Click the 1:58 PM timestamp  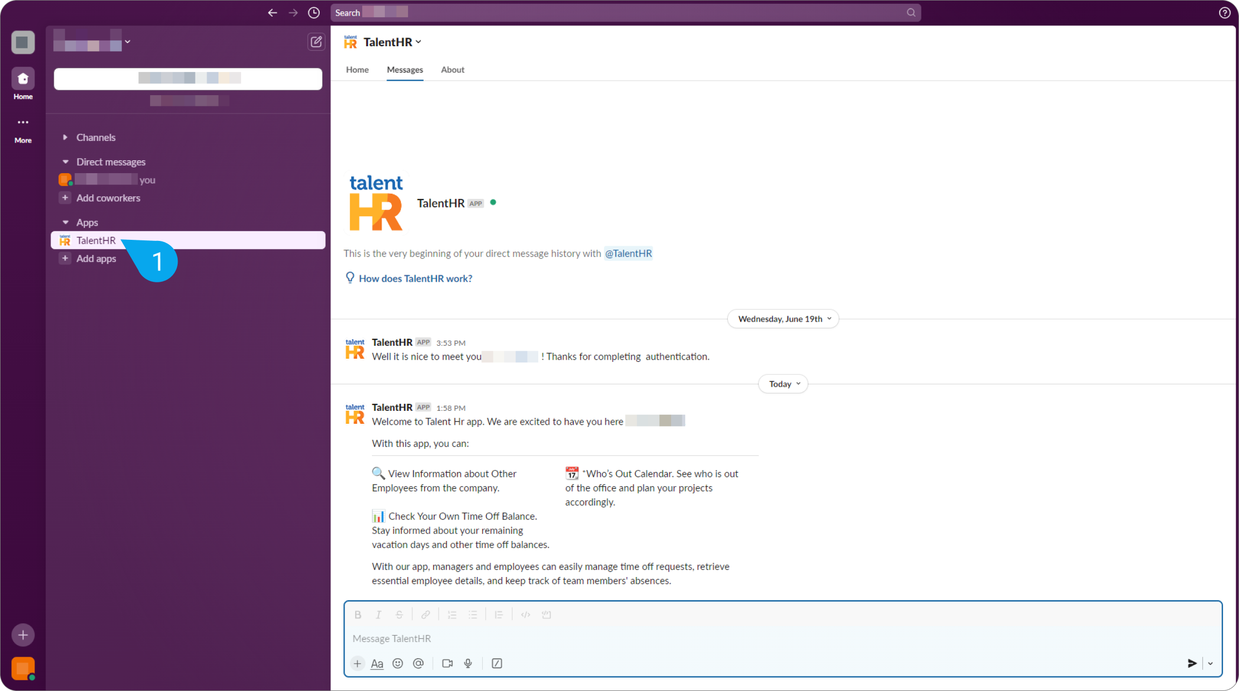click(x=451, y=408)
